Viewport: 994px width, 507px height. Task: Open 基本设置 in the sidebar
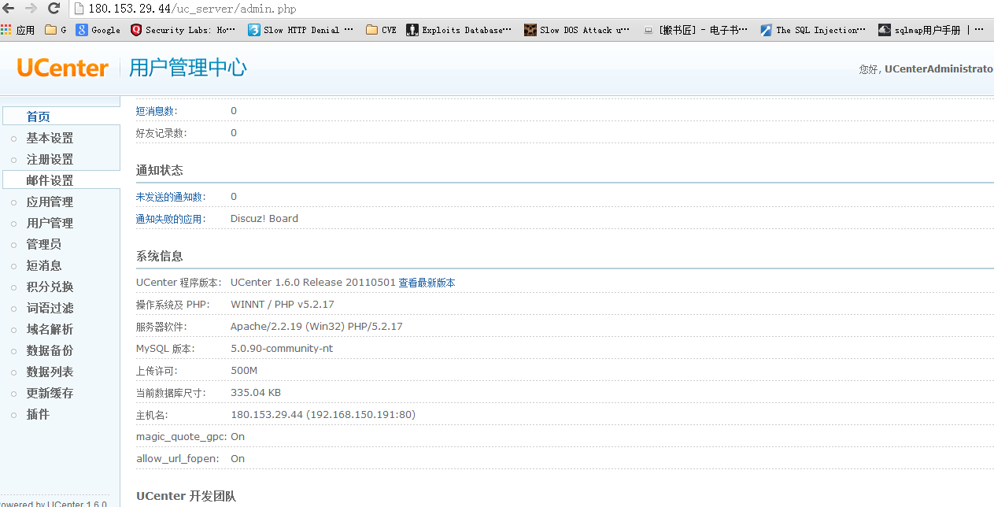(50, 138)
